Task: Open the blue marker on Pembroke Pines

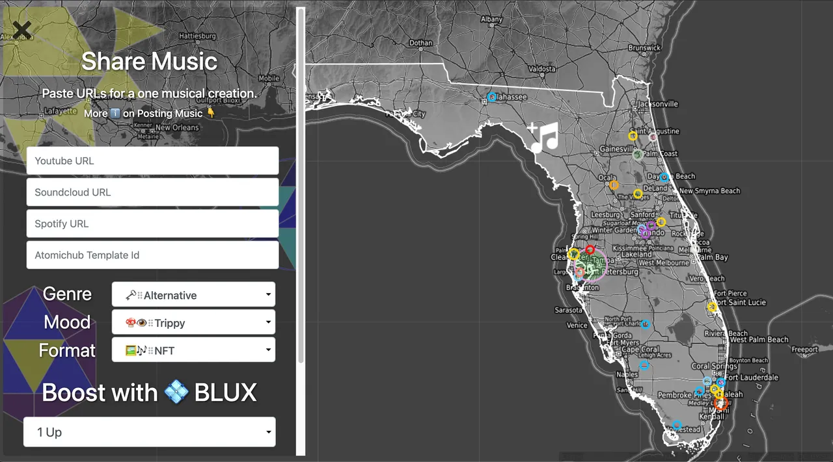Action: (700, 391)
